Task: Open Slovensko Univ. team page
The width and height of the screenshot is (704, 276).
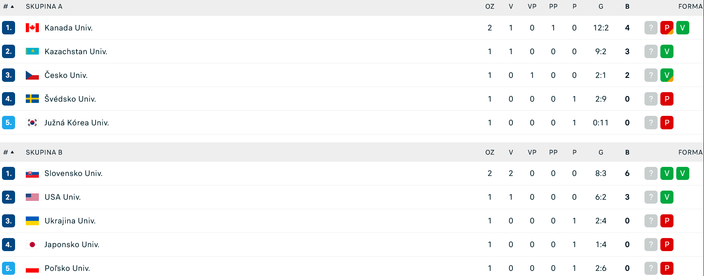Action: pos(73,174)
